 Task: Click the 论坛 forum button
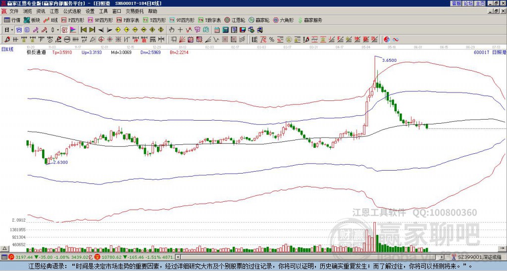pos(468,3)
